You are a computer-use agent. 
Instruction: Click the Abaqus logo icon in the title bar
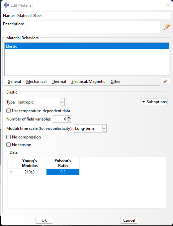pyautogui.click(x=6, y=5)
